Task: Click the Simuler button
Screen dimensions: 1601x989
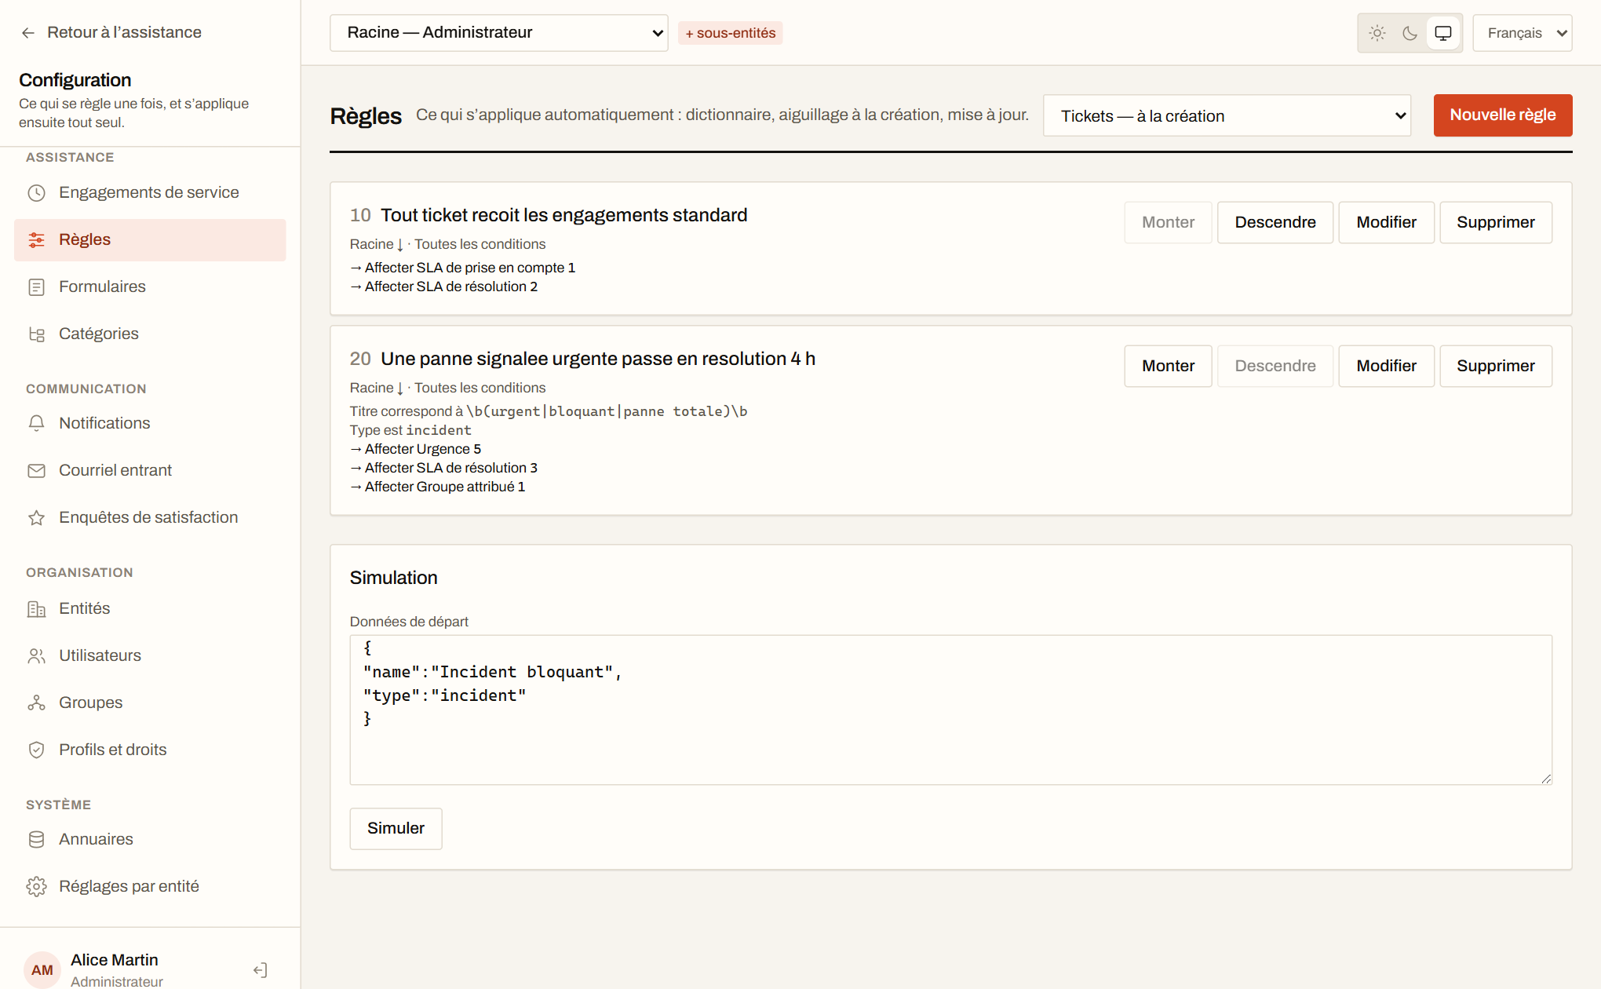Action: pyautogui.click(x=396, y=829)
